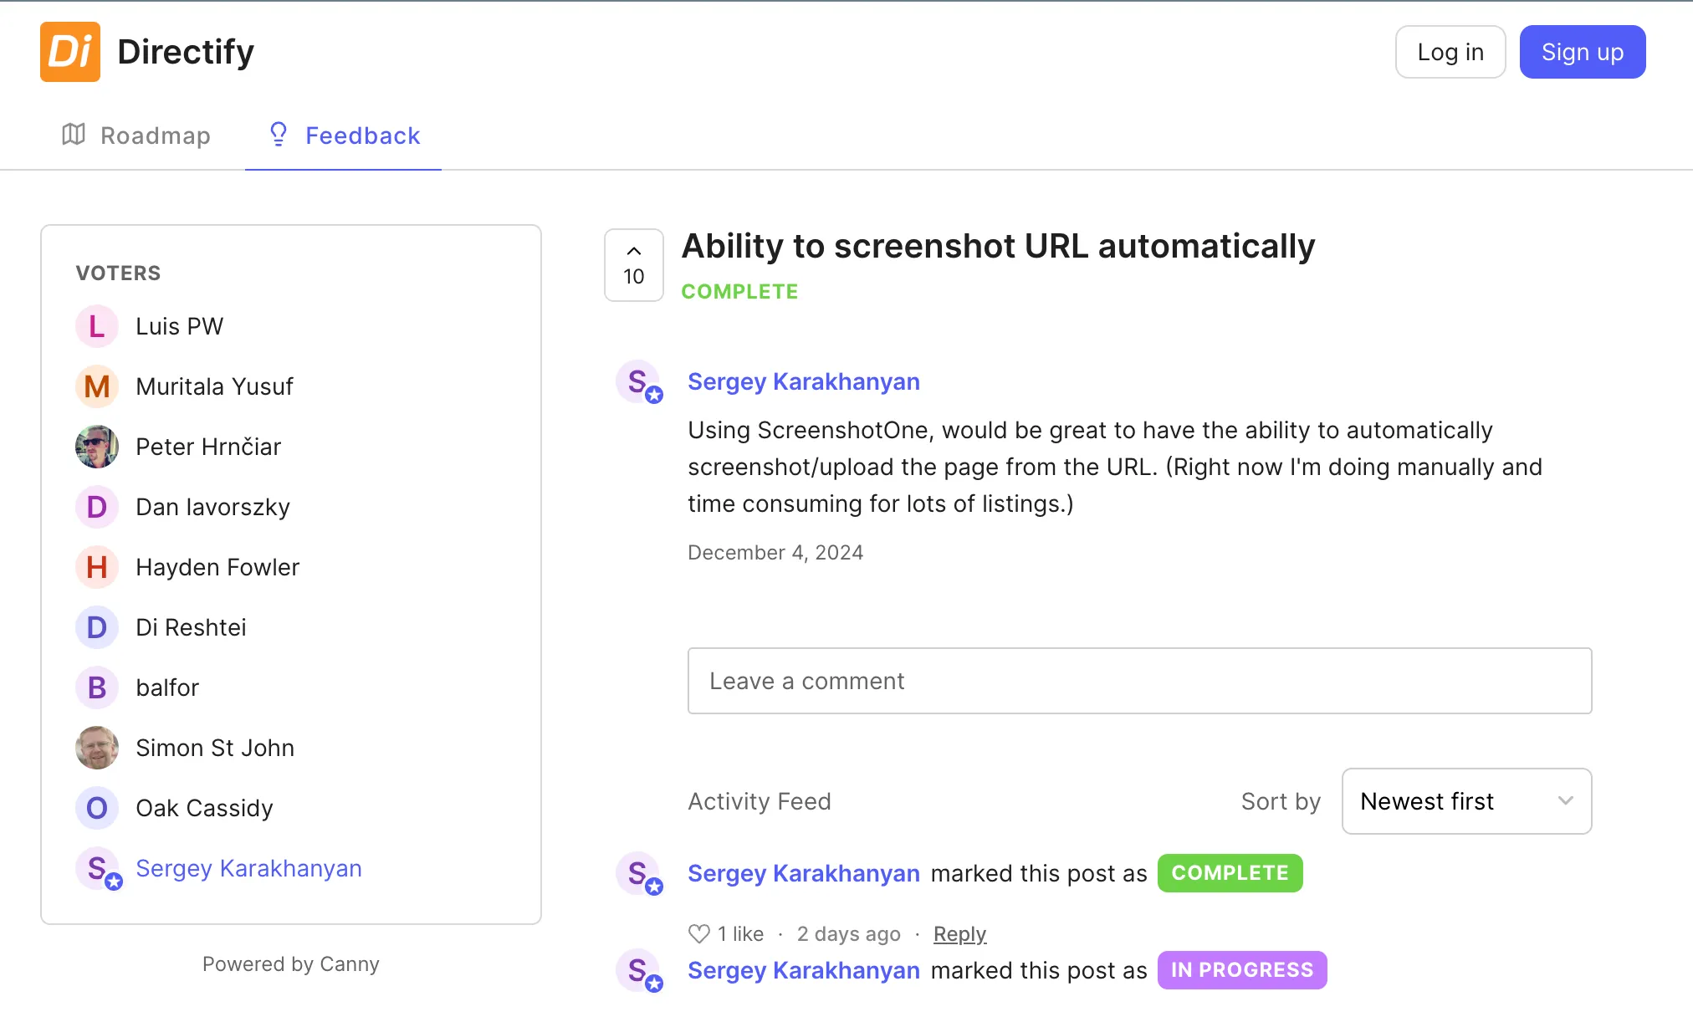Click the Sign up button
The height and width of the screenshot is (1017, 1693).
(1582, 52)
